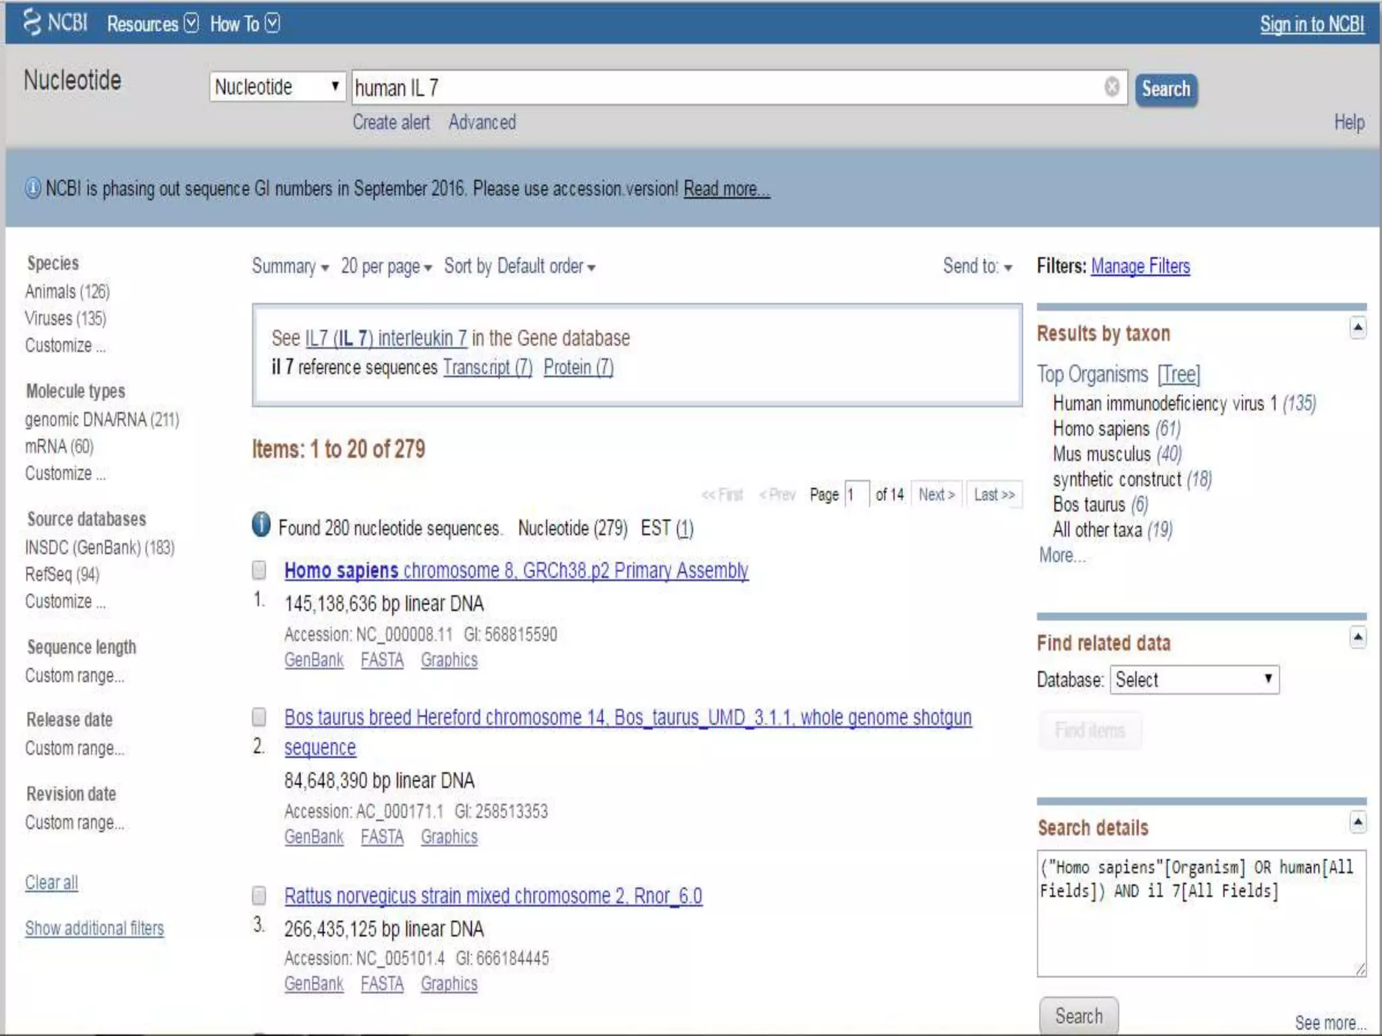The width and height of the screenshot is (1382, 1036).
Task: Check the Homo sapiens chromosome 8 result
Action: 259,571
